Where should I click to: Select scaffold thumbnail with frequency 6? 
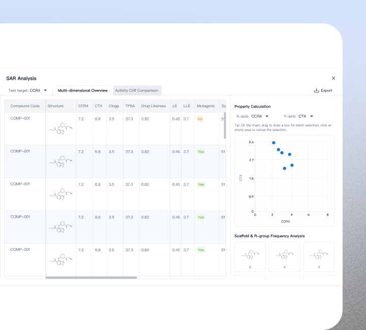[x=250, y=257]
